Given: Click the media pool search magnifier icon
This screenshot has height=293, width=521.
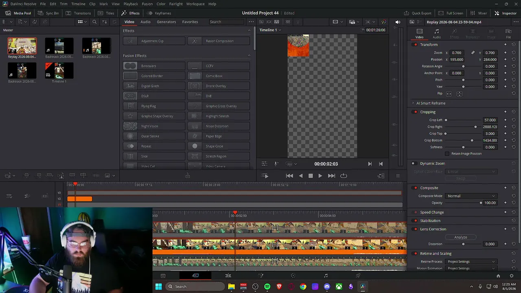Looking at the screenshot, I should pyautogui.click(x=94, y=22).
